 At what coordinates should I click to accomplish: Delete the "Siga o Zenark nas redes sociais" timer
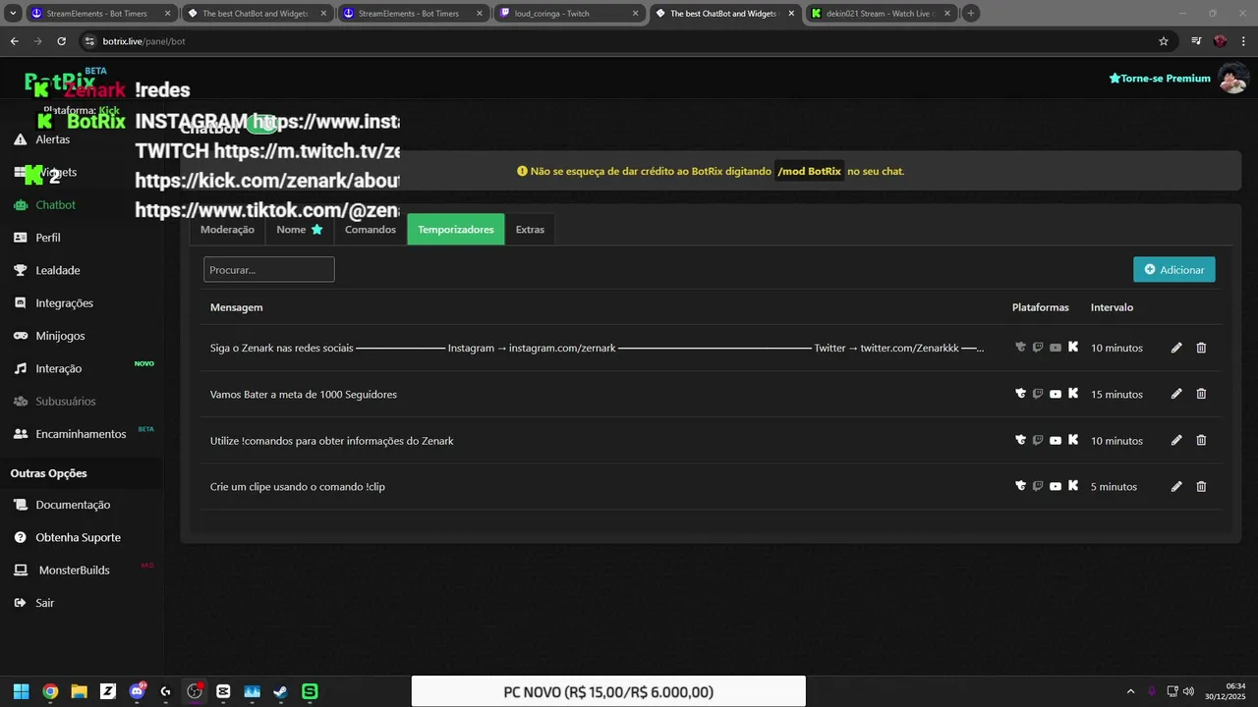(x=1201, y=348)
